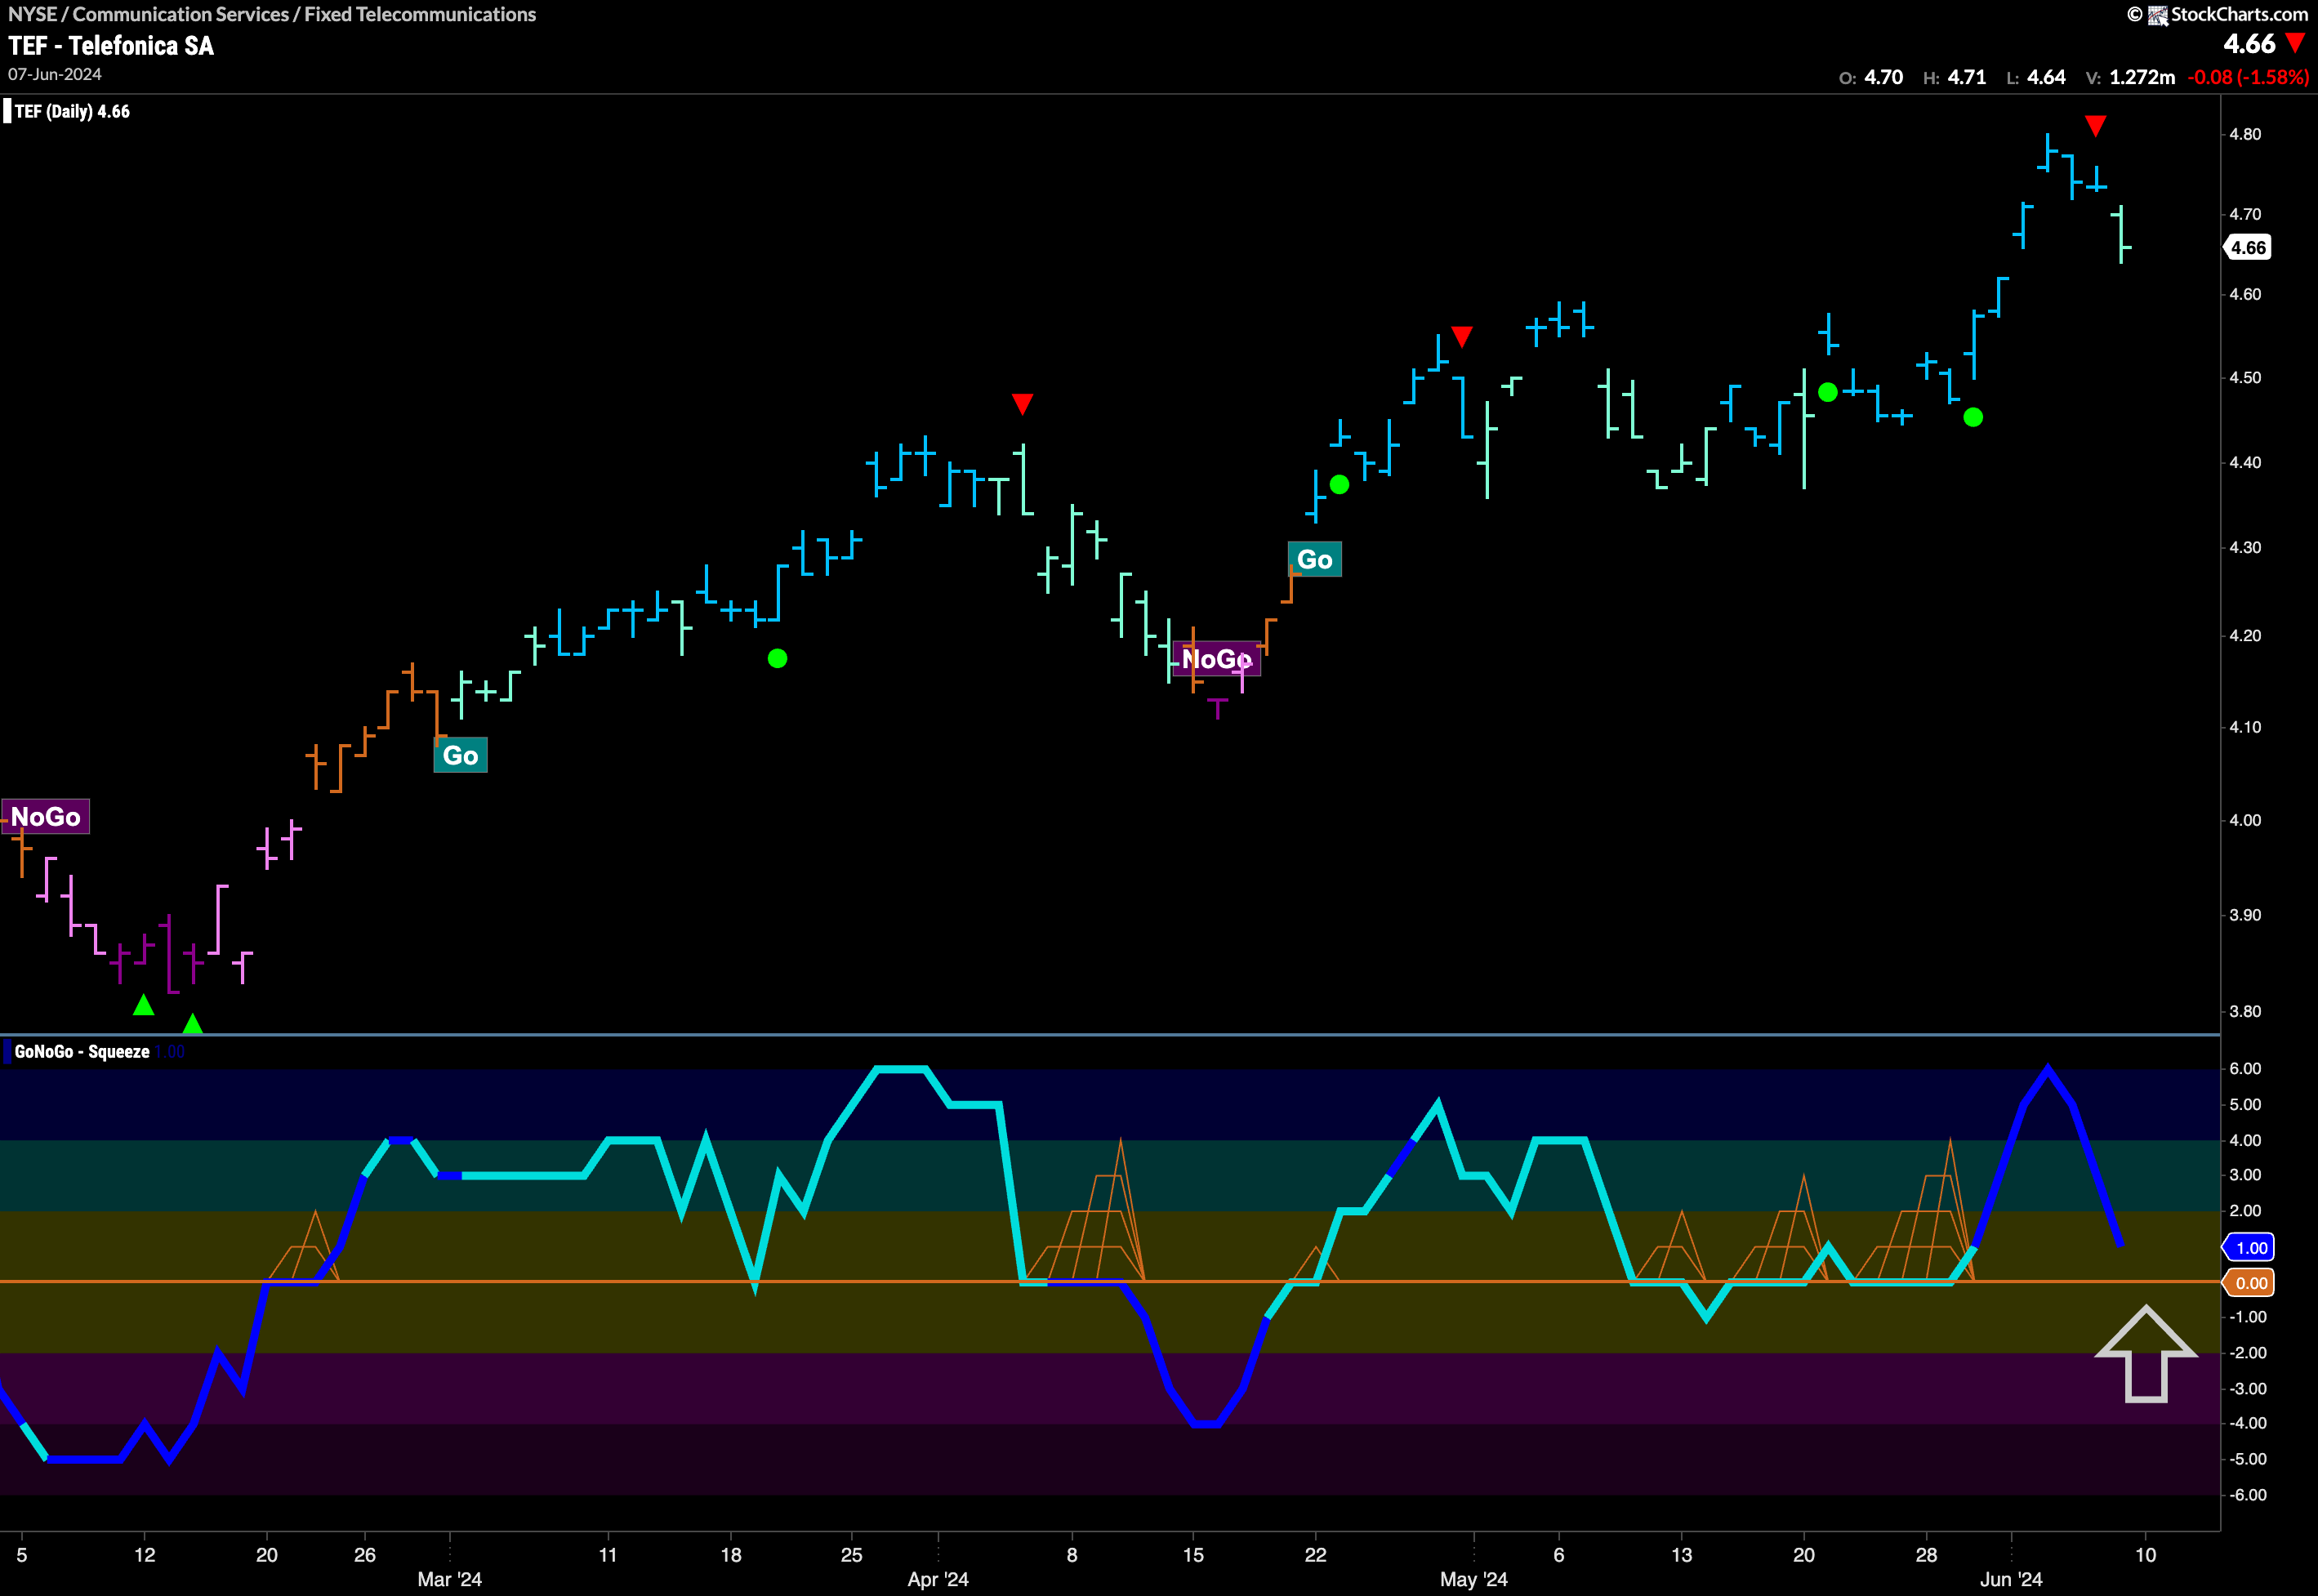
Task: Click the Mar '24 date axis label
Action: (449, 1579)
